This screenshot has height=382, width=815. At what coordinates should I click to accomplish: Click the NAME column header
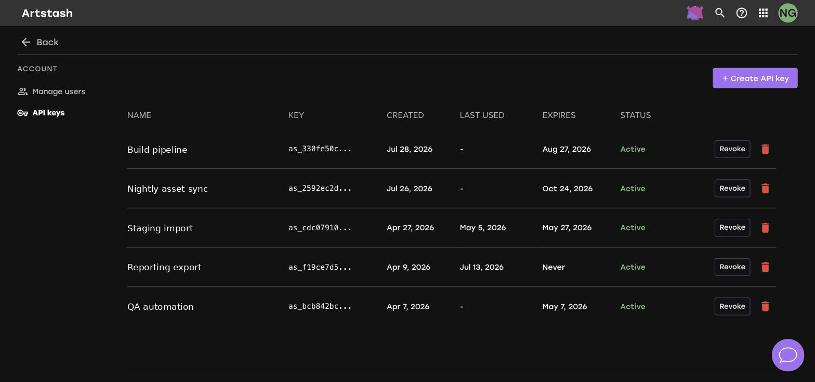point(139,115)
